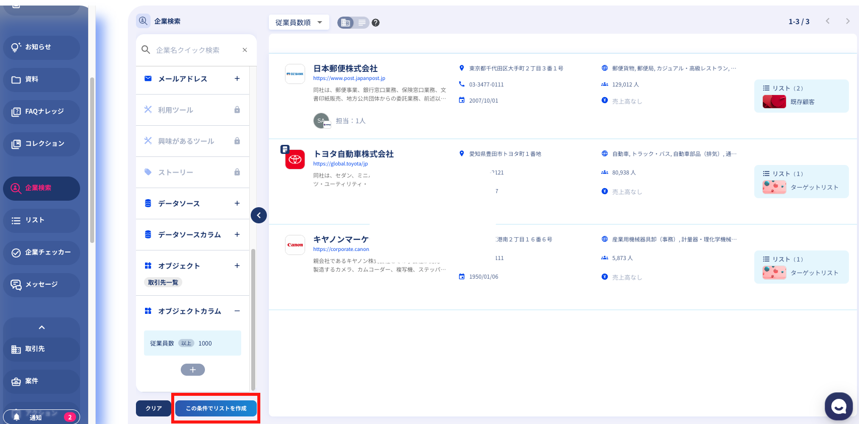This screenshot has width=859, height=424.
Task: Click the 129,012 人 employee count
Action: 625,84
